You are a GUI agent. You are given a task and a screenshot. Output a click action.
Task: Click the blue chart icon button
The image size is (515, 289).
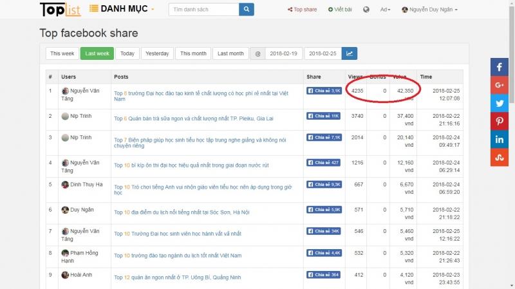click(350, 53)
